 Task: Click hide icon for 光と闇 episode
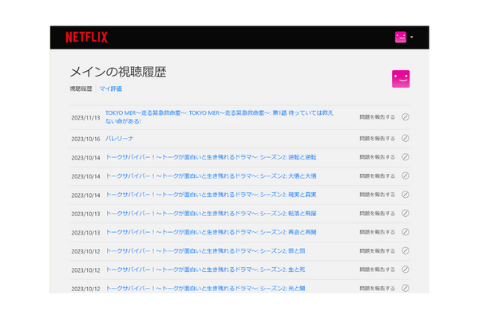pos(405,288)
